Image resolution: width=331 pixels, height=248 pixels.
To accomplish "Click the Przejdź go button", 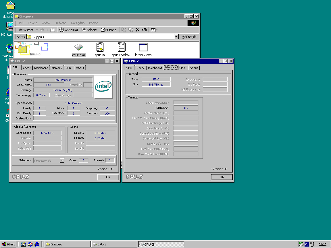I will coord(189,37).
